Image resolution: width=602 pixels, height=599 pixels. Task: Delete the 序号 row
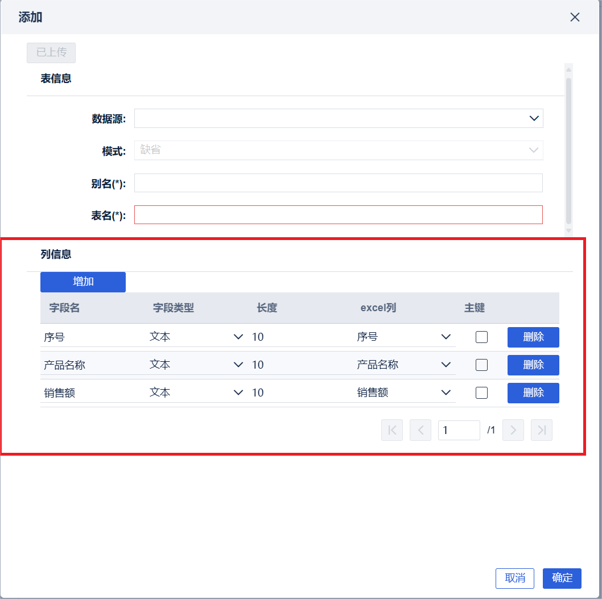[x=533, y=337]
